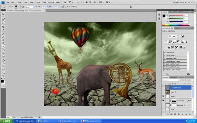Switch to the Swatches tab

coord(173,12)
